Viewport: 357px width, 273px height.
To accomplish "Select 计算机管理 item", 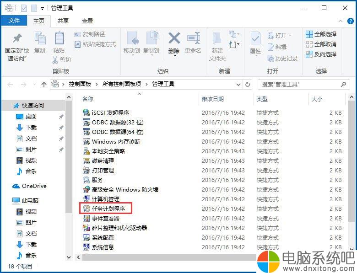I will coord(101,199).
